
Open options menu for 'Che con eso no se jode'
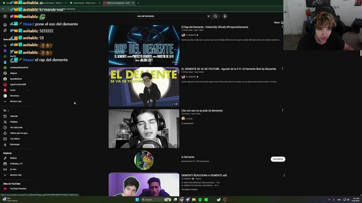tap(282, 110)
